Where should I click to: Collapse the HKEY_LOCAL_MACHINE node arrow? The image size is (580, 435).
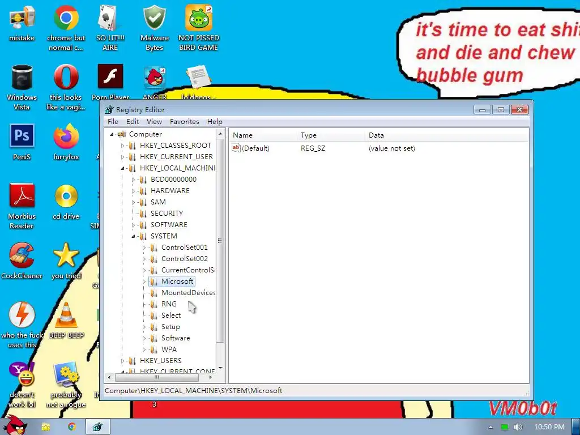(122, 168)
